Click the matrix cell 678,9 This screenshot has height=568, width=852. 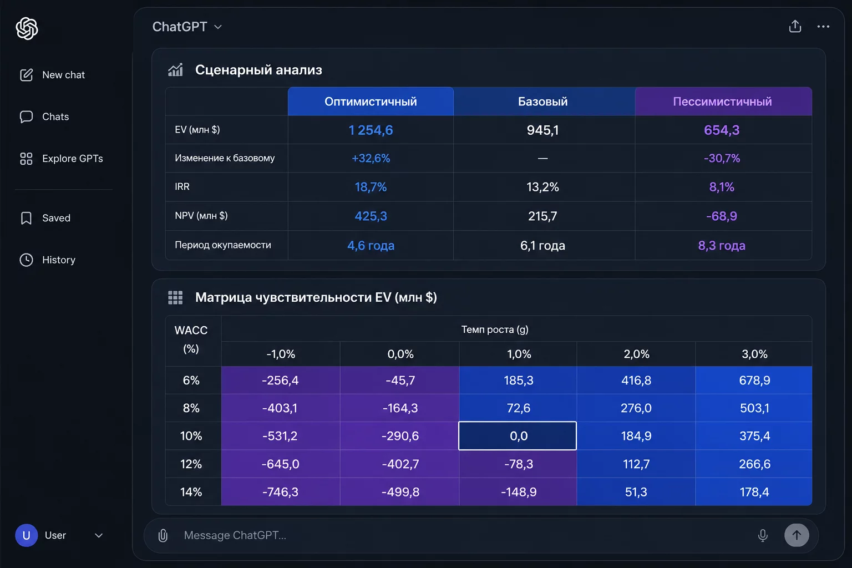tap(754, 381)
